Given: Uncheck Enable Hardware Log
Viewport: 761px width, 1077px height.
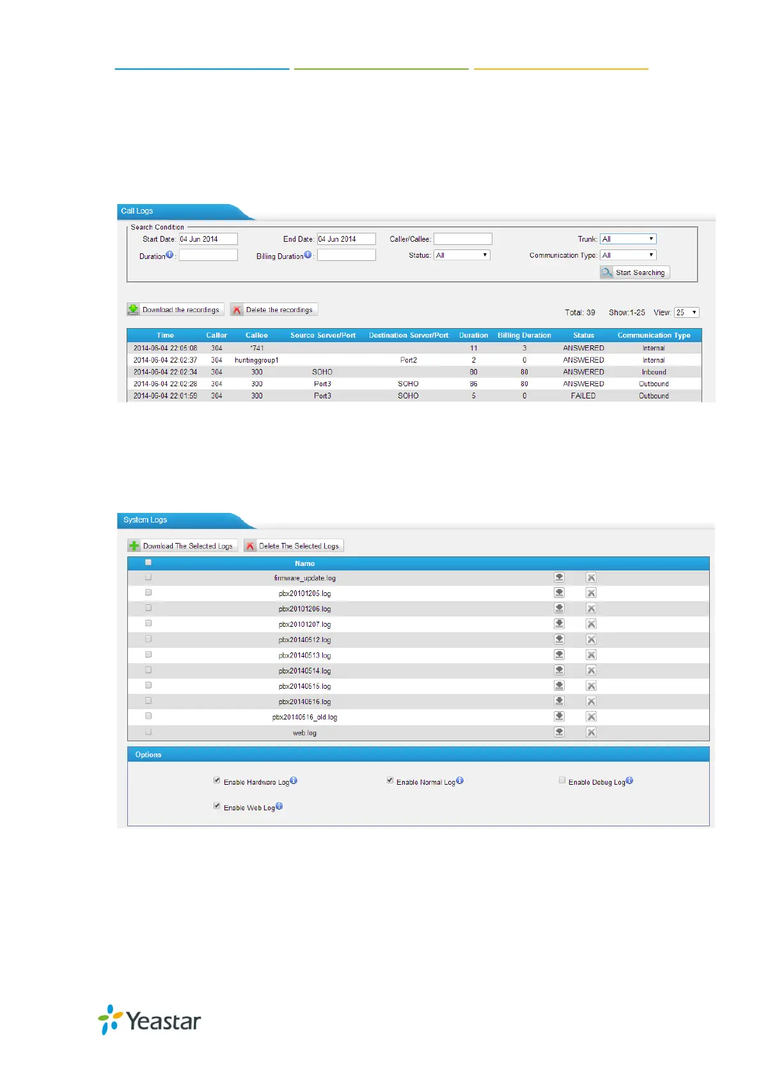Looking at the screenshot, I should [217, 780].
